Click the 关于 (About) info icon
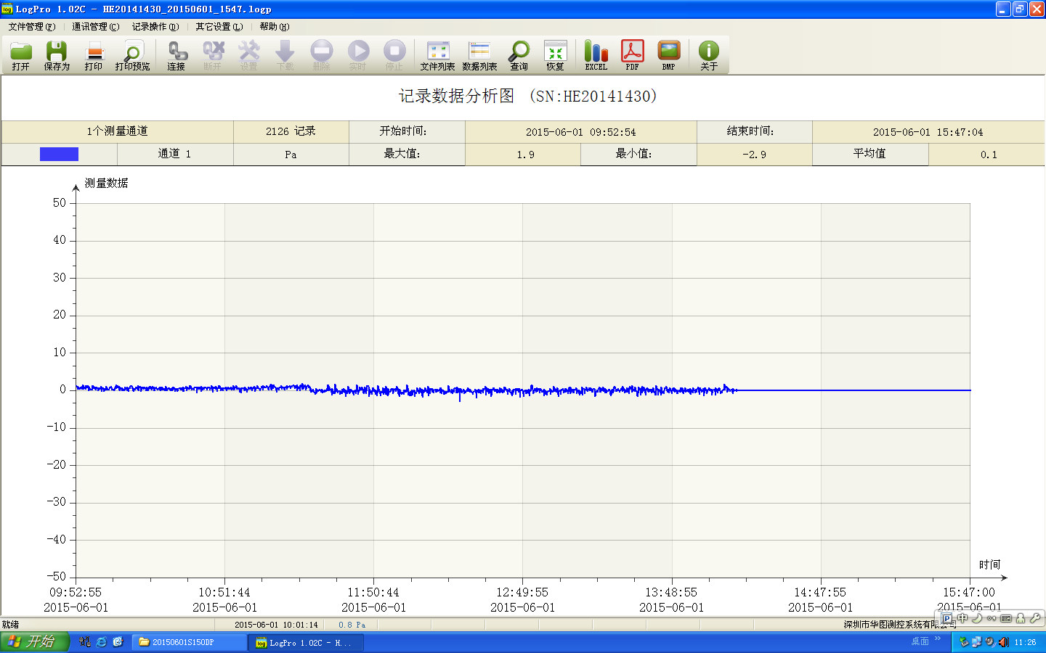1046x653 pixels. coord(708,55)
